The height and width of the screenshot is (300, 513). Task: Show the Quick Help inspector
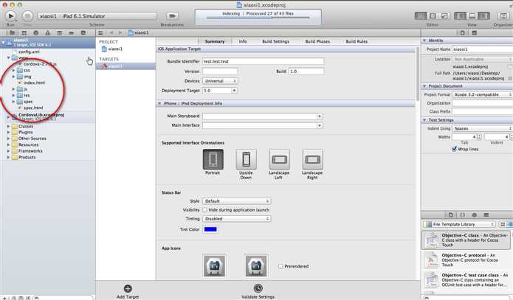click(x=475, y=32)
